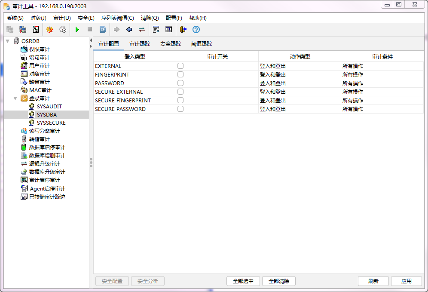Click the blue refresh toolbar icon
This screenshot has height=292, width=428.
point(102,29)
